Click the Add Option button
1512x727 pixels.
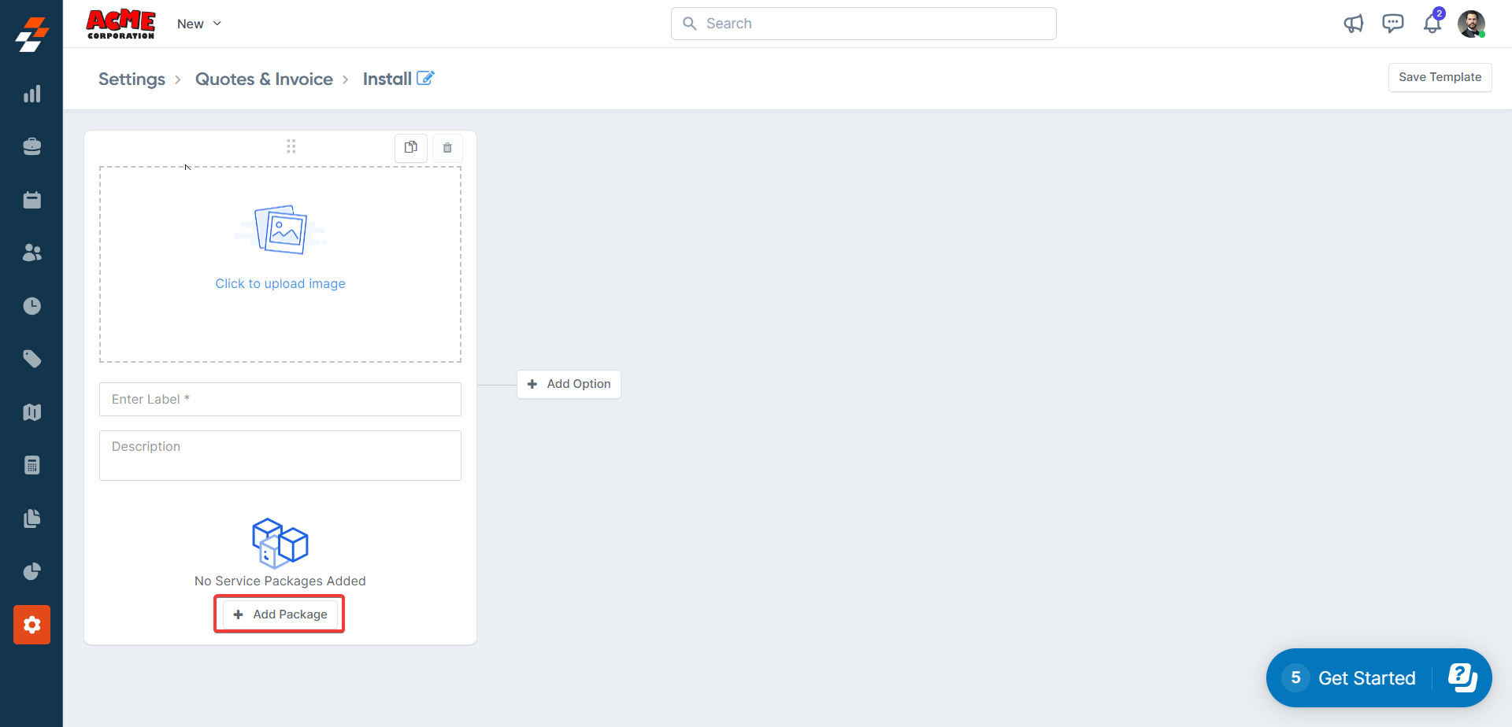[569, 384]
